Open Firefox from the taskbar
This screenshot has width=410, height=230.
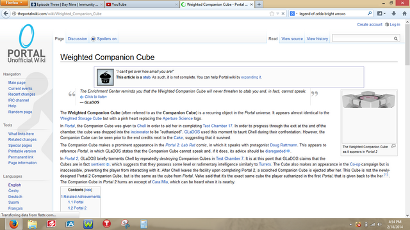(13, 224)
